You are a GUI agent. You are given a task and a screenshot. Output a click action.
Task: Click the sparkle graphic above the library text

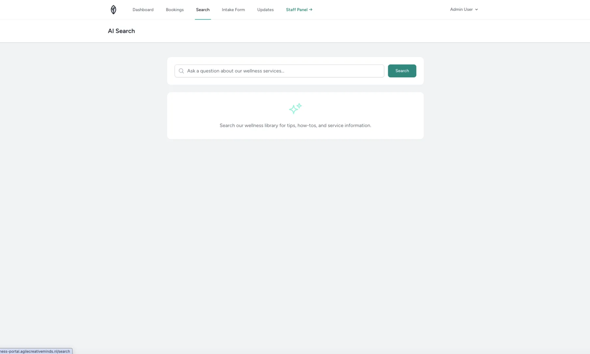pyautogui.click(x=295, y=108)
